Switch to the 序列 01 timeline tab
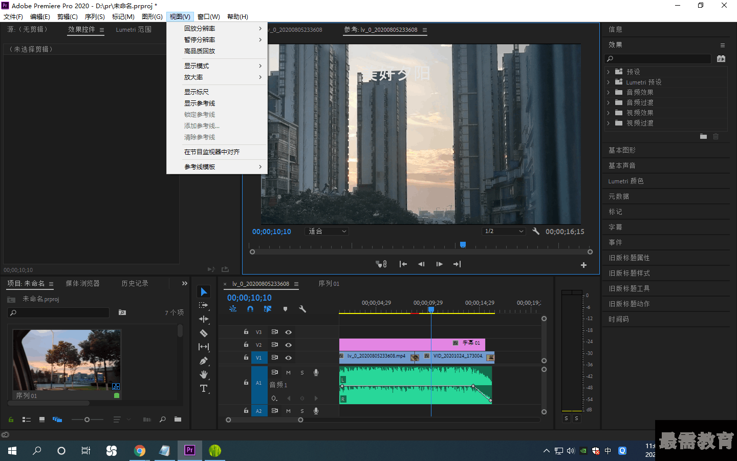 coord(329,283)
